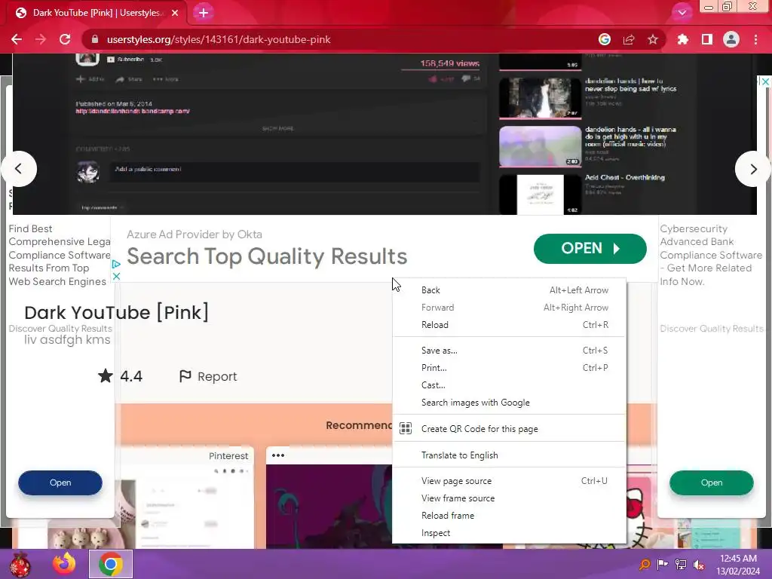Choose Translate to English
Screen dimensions: 772x579
509,455
